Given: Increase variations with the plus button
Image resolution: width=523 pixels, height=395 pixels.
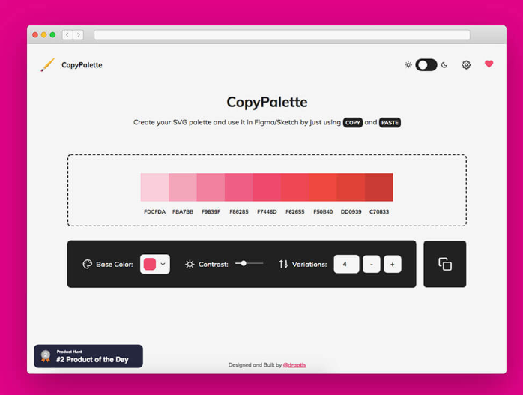Looking at the screenshot, I should point(393,264).
